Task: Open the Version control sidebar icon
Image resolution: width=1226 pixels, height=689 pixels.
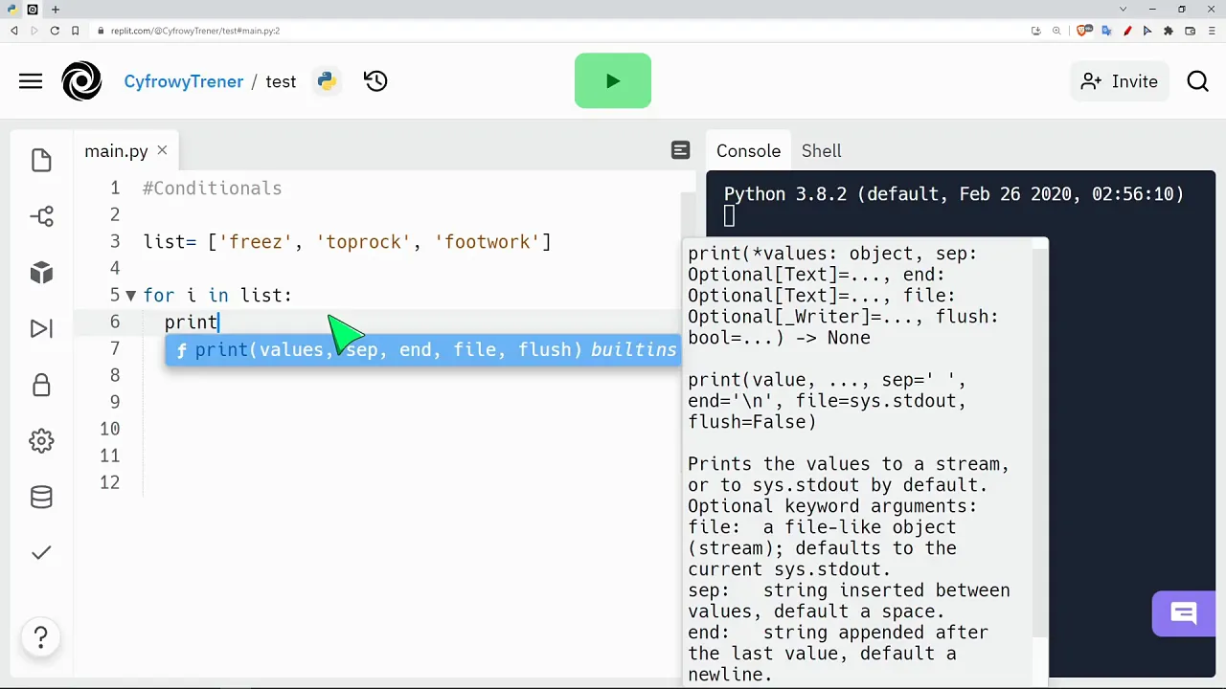Action: [x=41, y=216]
